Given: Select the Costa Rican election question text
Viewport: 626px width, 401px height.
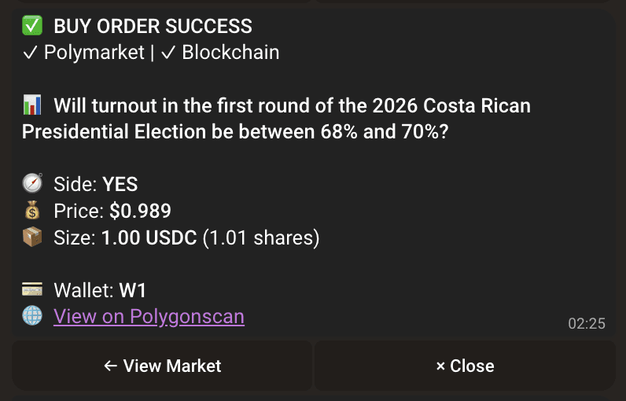Looking at the screenshot, I should tap(275, 118).
